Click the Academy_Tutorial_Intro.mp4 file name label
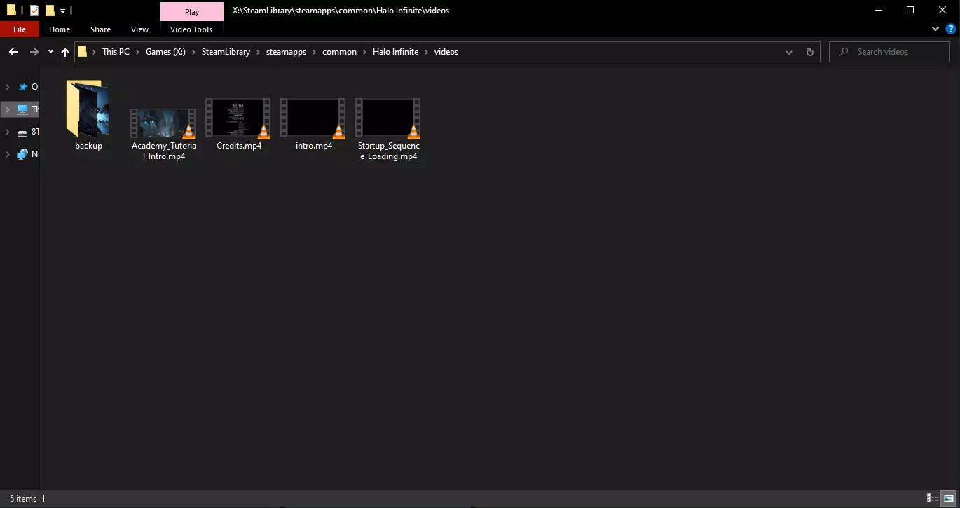The image size is (960, 508). point(164,151)
